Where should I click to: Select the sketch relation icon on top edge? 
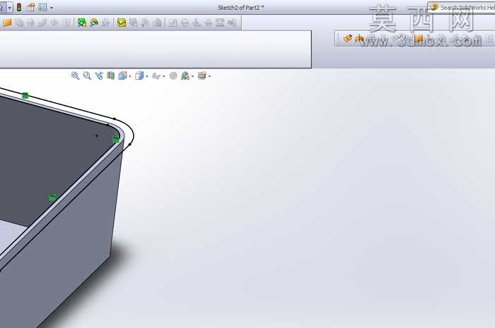coord(25,95)
